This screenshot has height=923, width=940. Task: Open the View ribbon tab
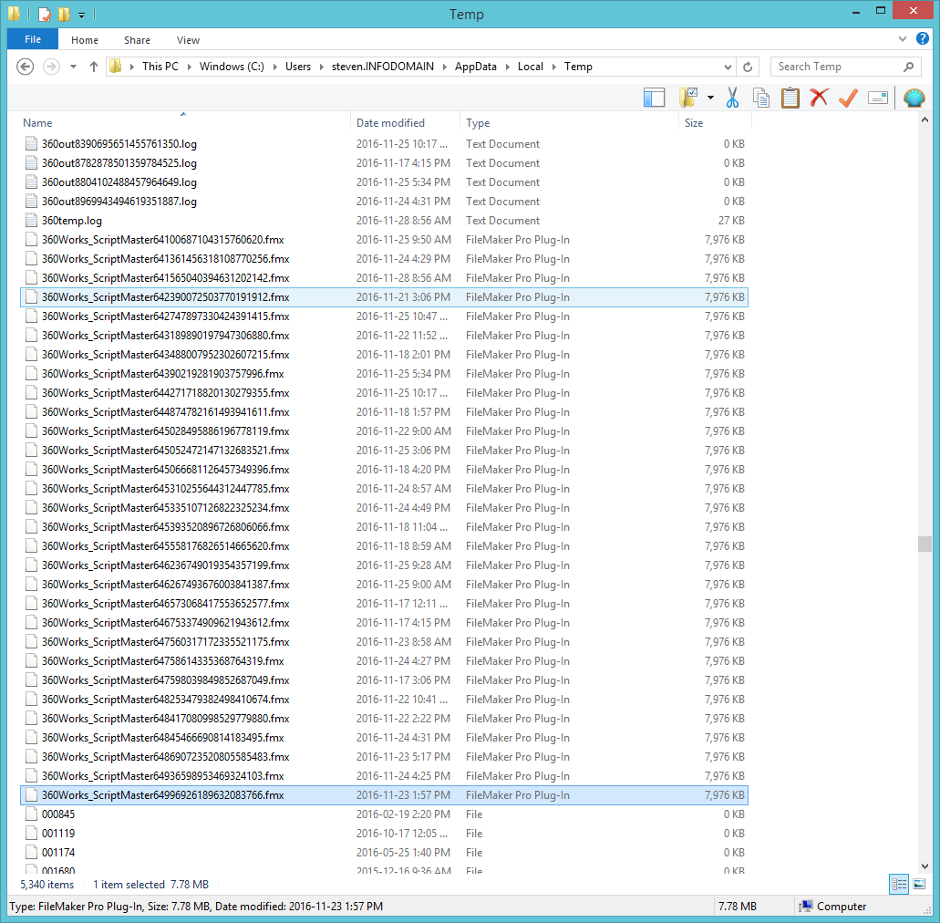(x=188, y=40)
